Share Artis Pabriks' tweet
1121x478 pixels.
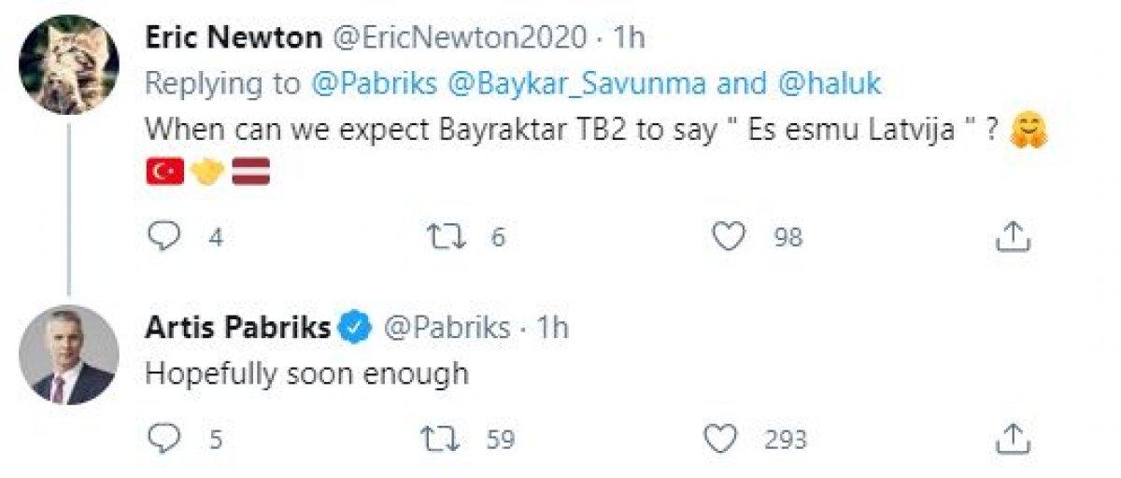pos(1012,439)
